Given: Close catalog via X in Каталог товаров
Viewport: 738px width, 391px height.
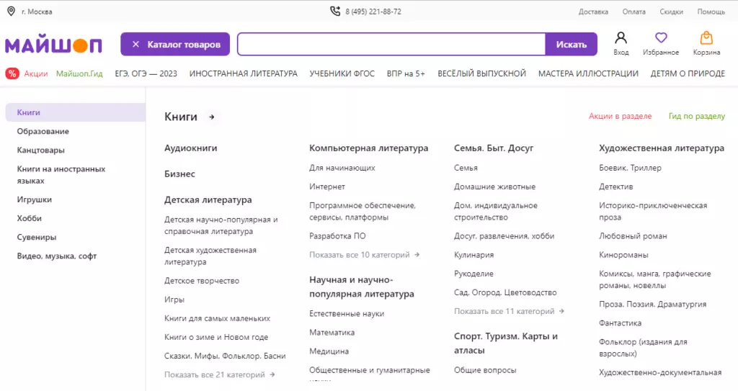Looking at the screenshot, I should pos(135,44).
